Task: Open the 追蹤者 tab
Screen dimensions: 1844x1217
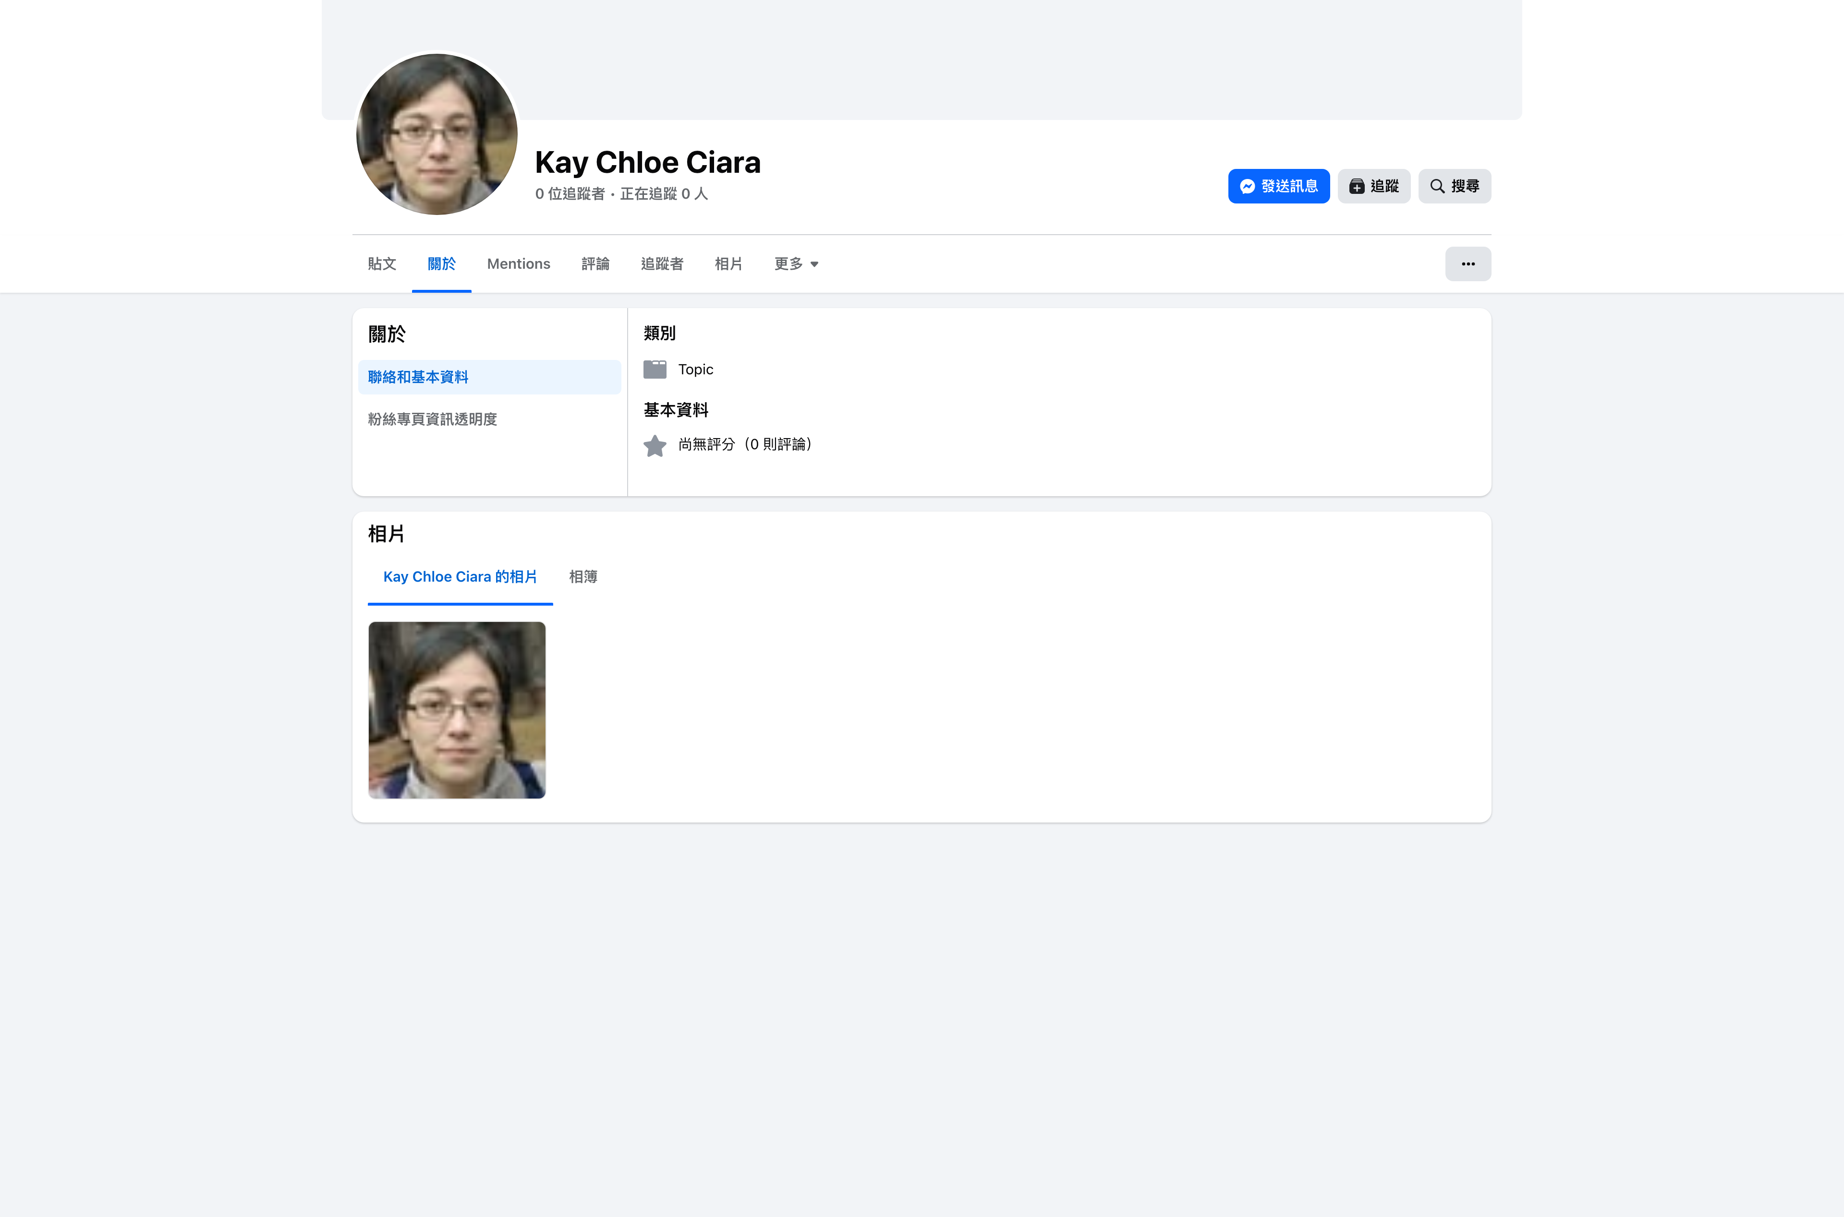Action: (662, 264)
